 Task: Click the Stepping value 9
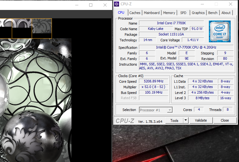click(x=225, y=53)
